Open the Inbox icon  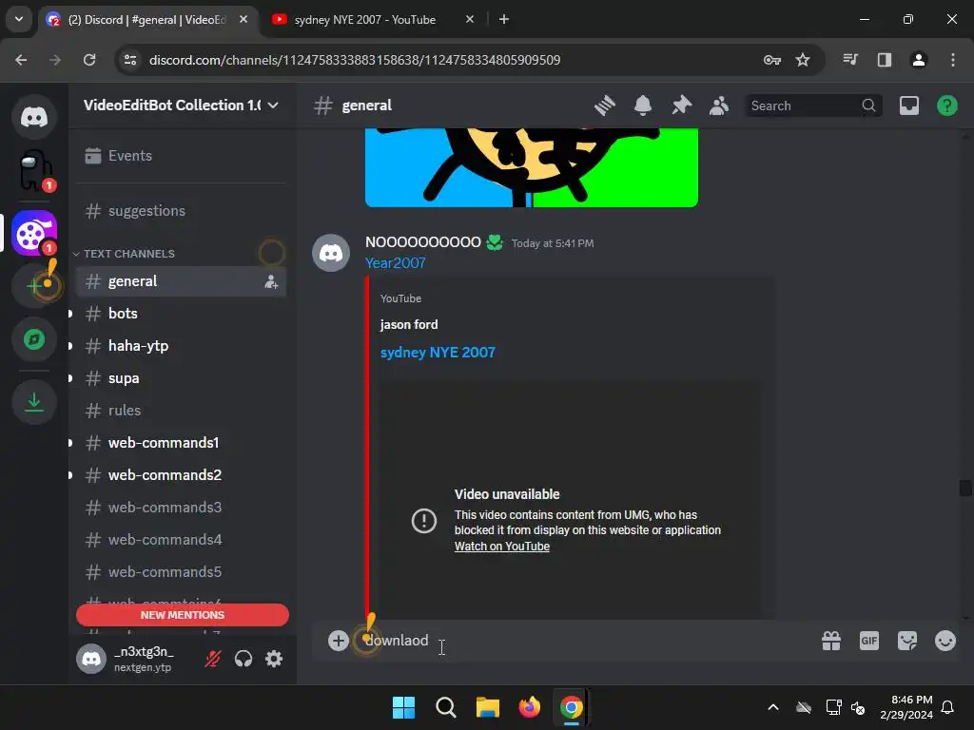[x=908, y=106]
